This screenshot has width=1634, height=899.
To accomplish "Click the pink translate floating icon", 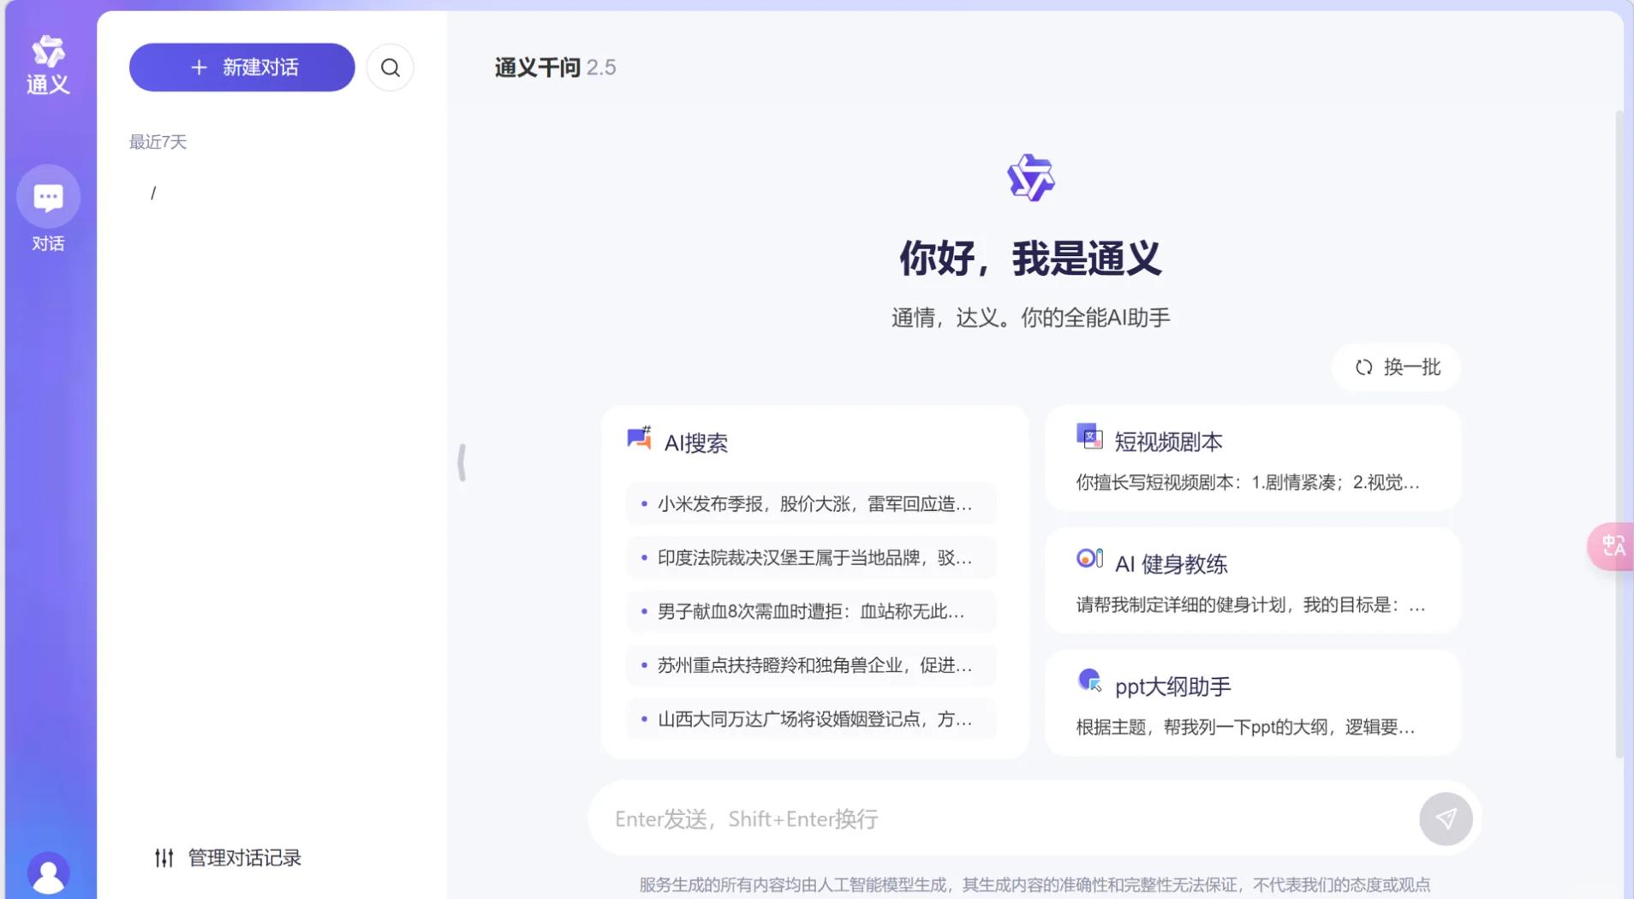I will tap(1612, 546).
